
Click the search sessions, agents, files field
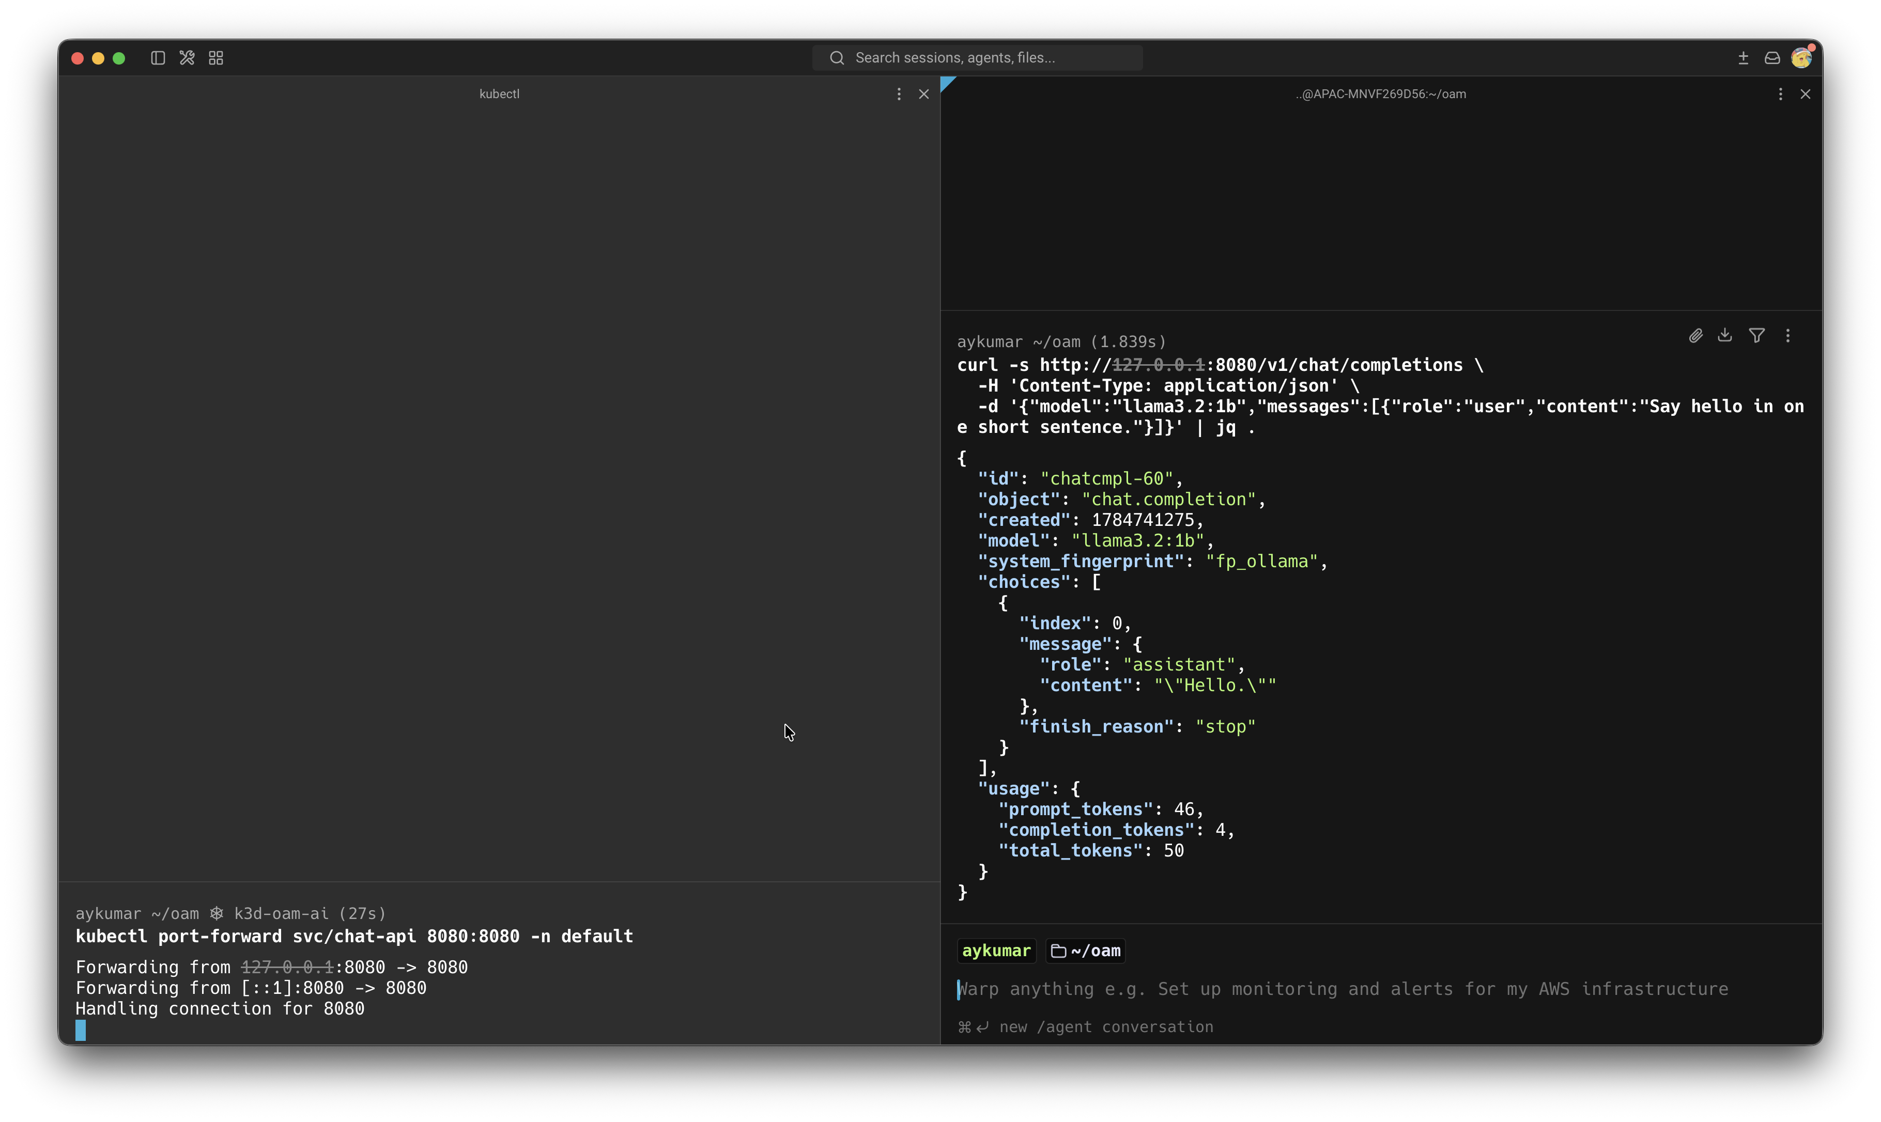pos(977,57)
